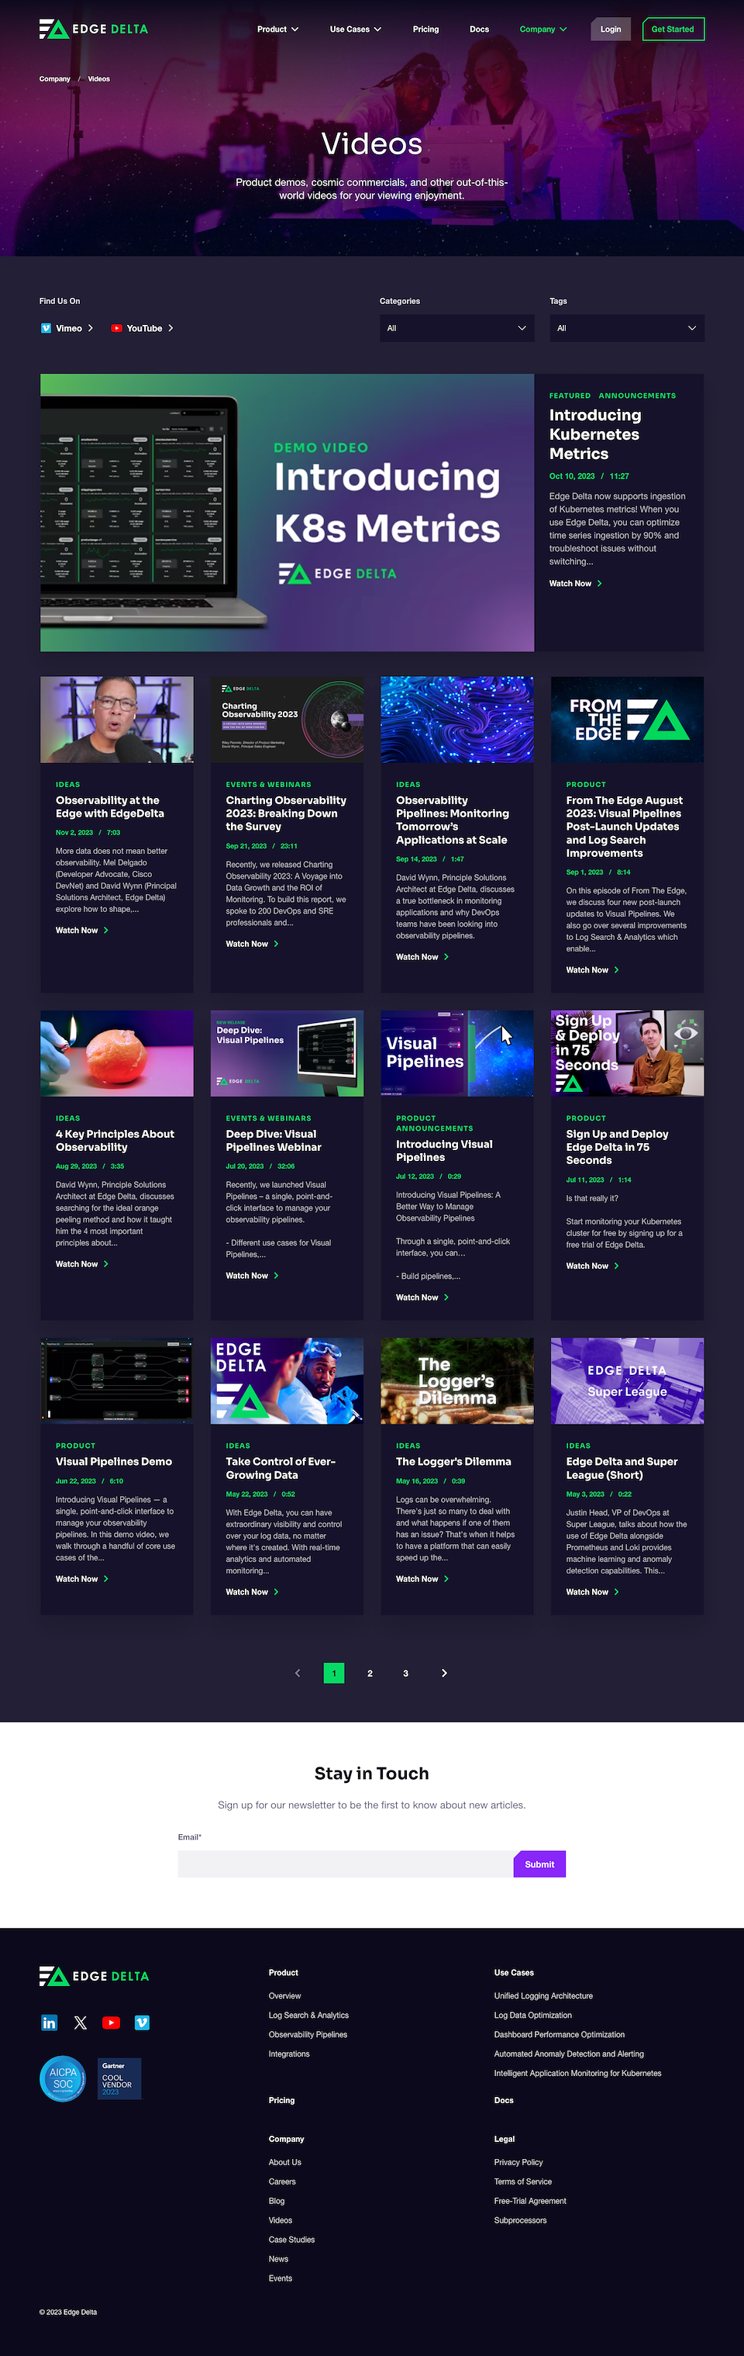Click the X social icon in footer
This screenshot has width=744, height=2356.
[x=81, y=2023]
